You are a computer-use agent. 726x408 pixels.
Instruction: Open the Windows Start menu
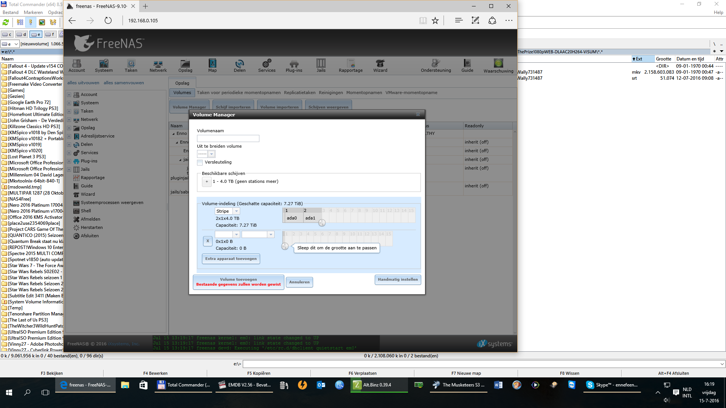pyautogui.click(x=9, y=393)
